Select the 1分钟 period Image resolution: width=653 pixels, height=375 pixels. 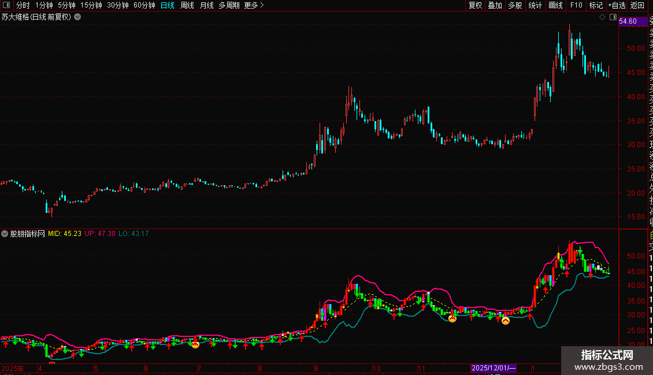(x=44, y=5)
